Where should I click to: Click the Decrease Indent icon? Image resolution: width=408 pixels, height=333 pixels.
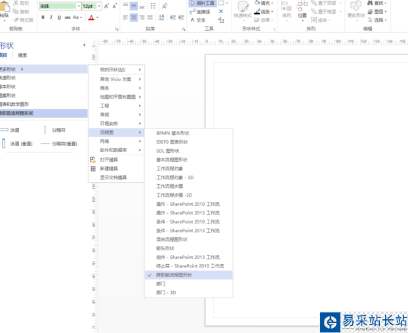173,18
